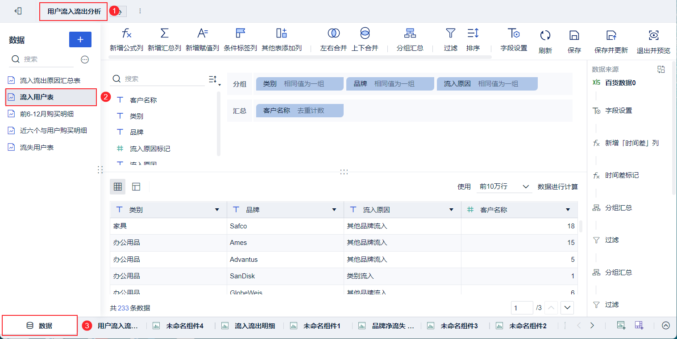The image size is (677, 339).
Task: Open the 品牌 column header dropdown
Action: pyautogui.click(x=334, y=210)
